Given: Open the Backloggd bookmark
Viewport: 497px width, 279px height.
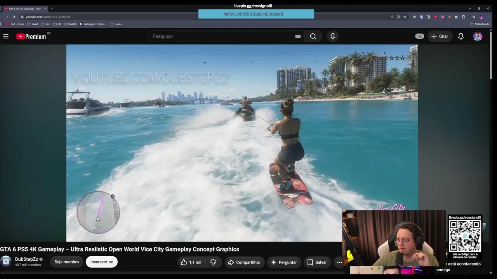Looking at the screenshot, I should click(x=93, y=24).
